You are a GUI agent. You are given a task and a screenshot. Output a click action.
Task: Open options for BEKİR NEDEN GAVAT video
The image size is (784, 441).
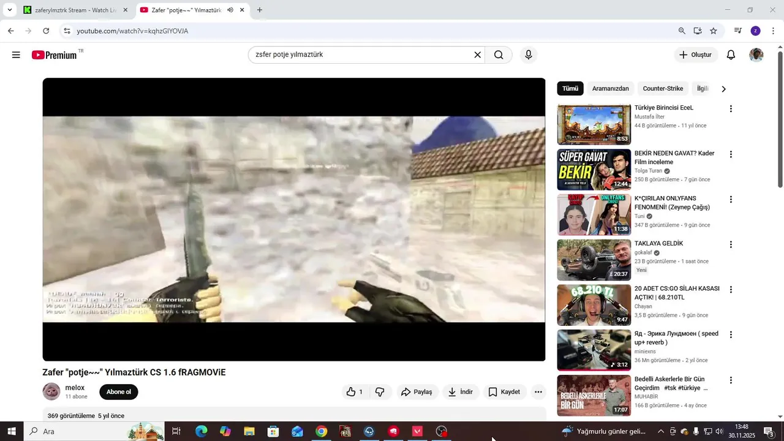[x=731, y=154]
